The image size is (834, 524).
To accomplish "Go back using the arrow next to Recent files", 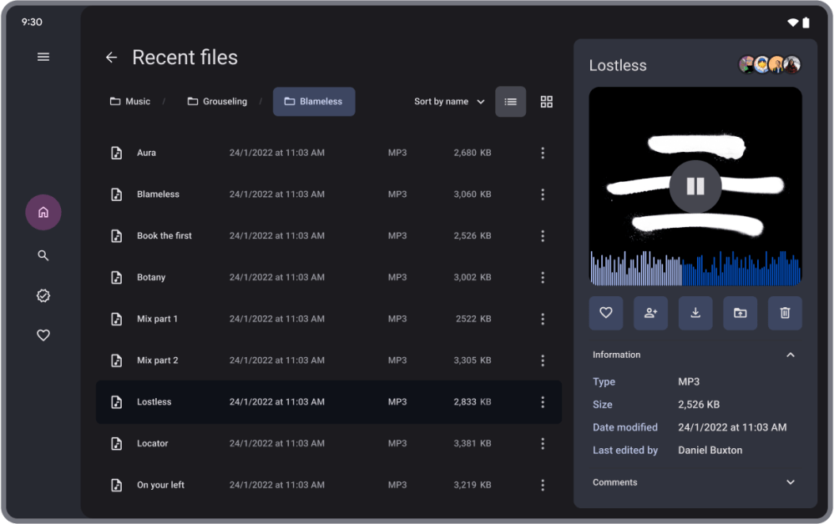I will click(111, 58).
